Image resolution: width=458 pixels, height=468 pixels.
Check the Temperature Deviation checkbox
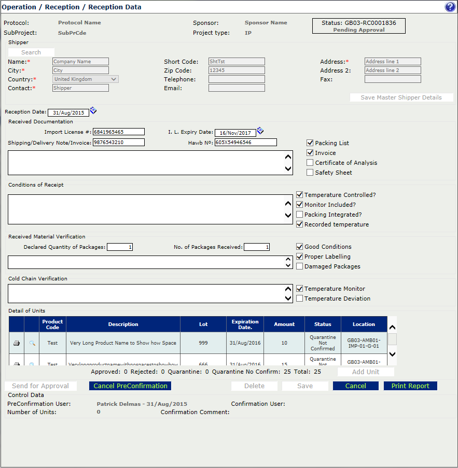pyautogui.click(x=300, y=299)
